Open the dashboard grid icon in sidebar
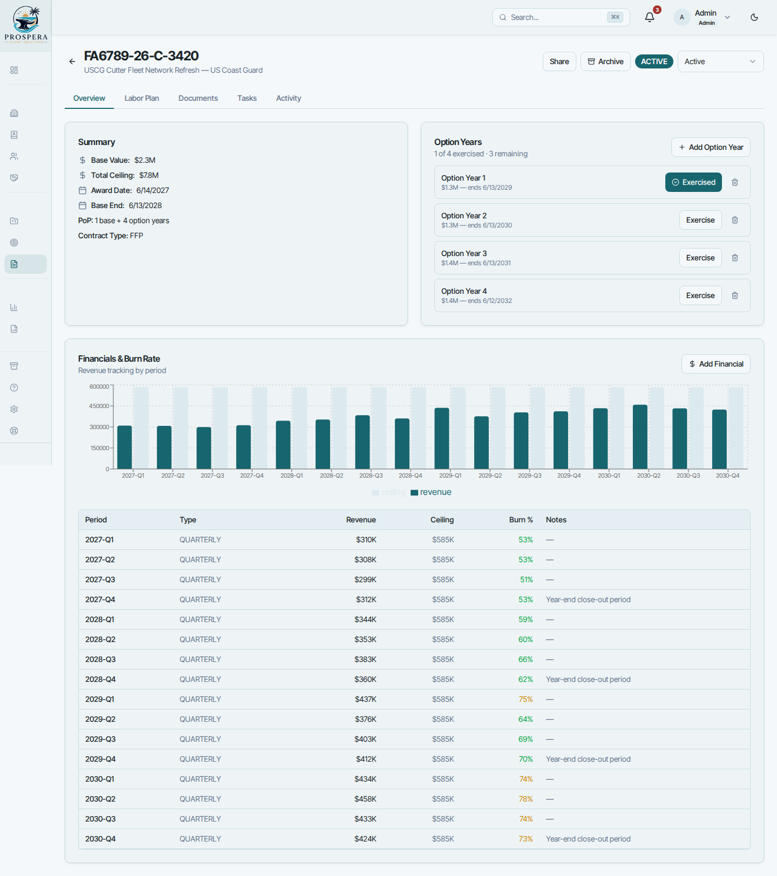Screen dimensions: 777x876 pos(14,70)
